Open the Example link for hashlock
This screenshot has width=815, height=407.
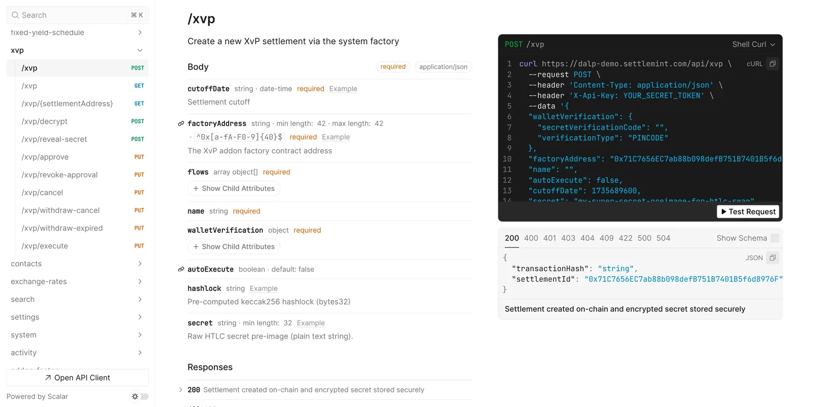tap(263, 288)
